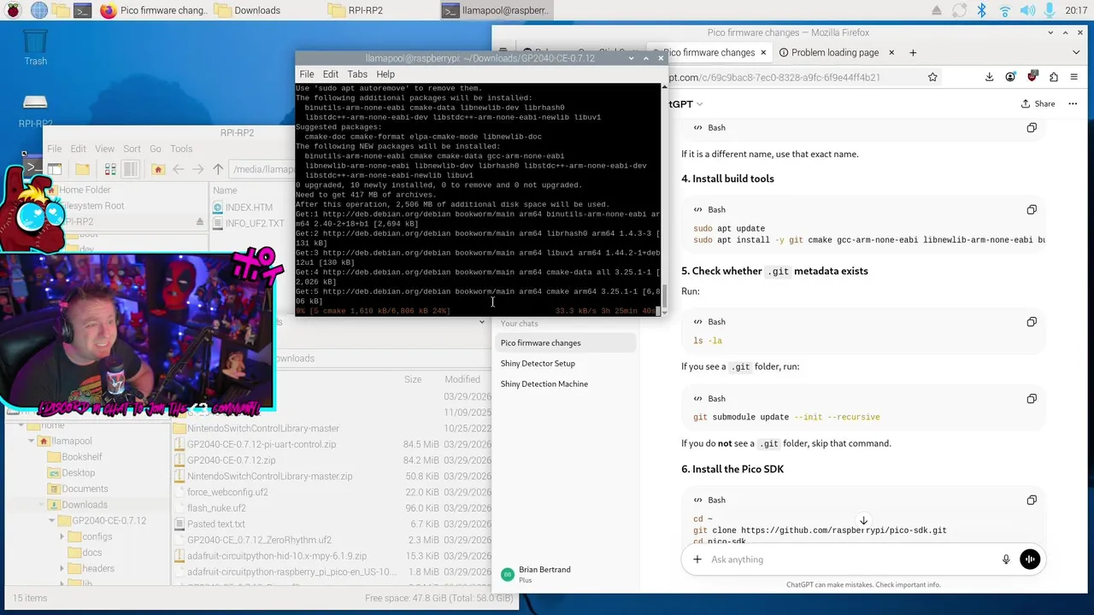
Task: Collapse the GP2040-CE-0.7.12 tree folder
Action: coord(51,520)
